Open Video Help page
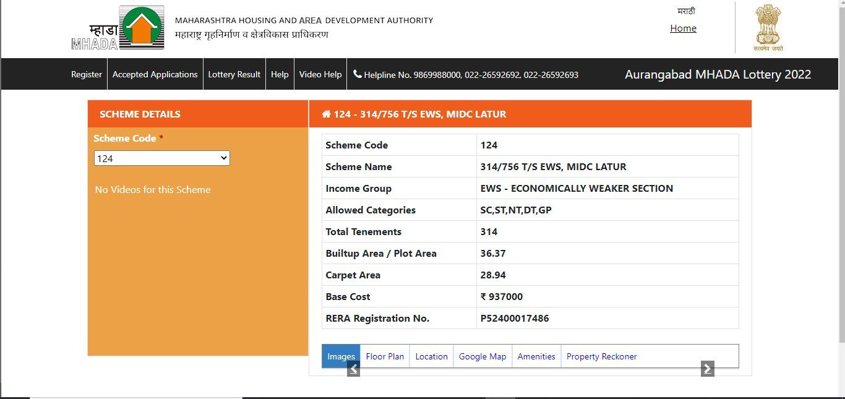The image size is (845, 399). pyautogui.click(x=320, y=74)
